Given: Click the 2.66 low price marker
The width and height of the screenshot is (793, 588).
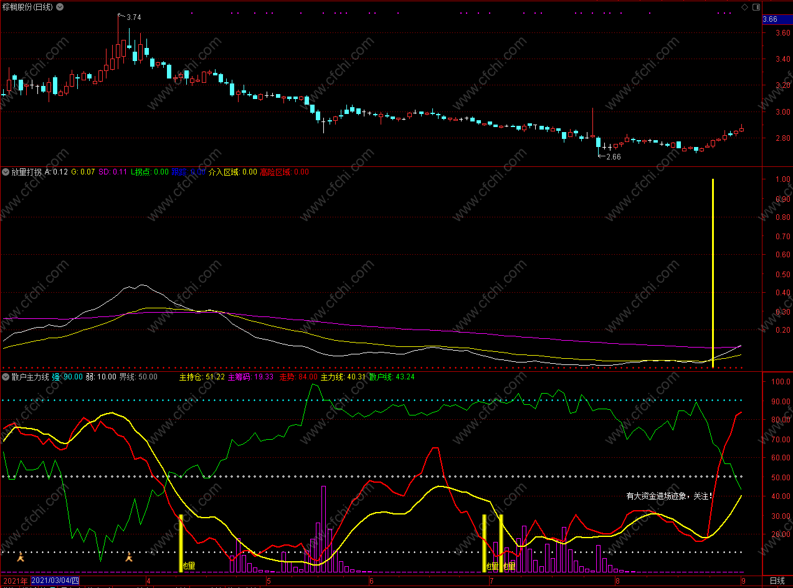Looking at the screenshot, I should 611,157.
